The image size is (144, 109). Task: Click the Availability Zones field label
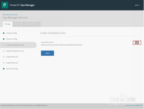(x=47, y=42)
